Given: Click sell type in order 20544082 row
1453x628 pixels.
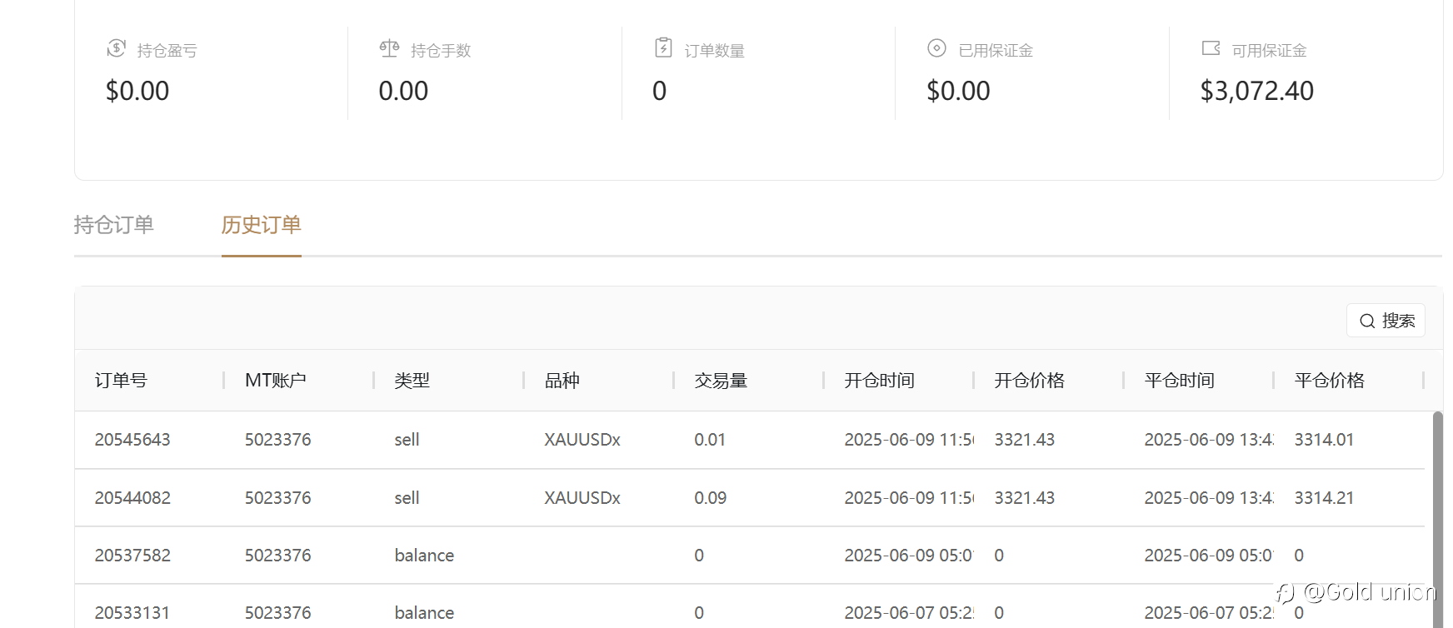Looking at the screenshot, I should (407, 498).
